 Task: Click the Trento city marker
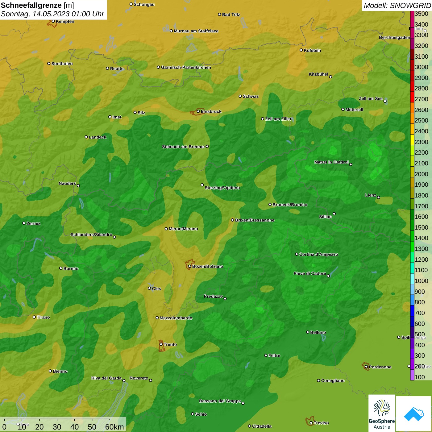coord(161,344)
